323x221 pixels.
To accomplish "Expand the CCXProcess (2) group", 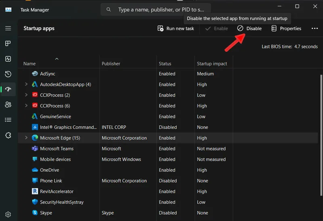I will pyautogui.click(x=26, y=95).
